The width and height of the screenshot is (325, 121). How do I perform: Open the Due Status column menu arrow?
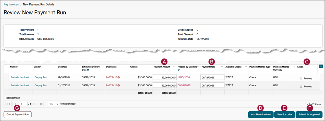126,67
